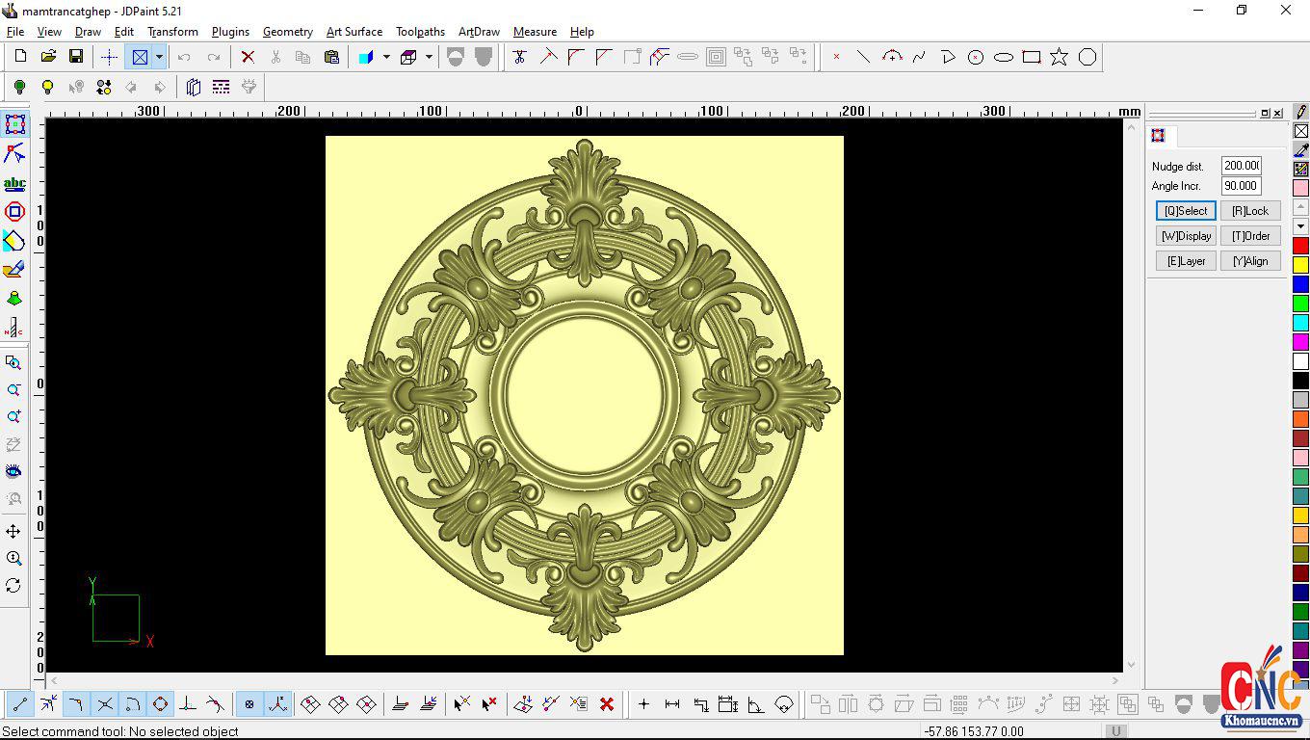Open the Toolpaths menu

pyautogui.click(x=420, y=32)
